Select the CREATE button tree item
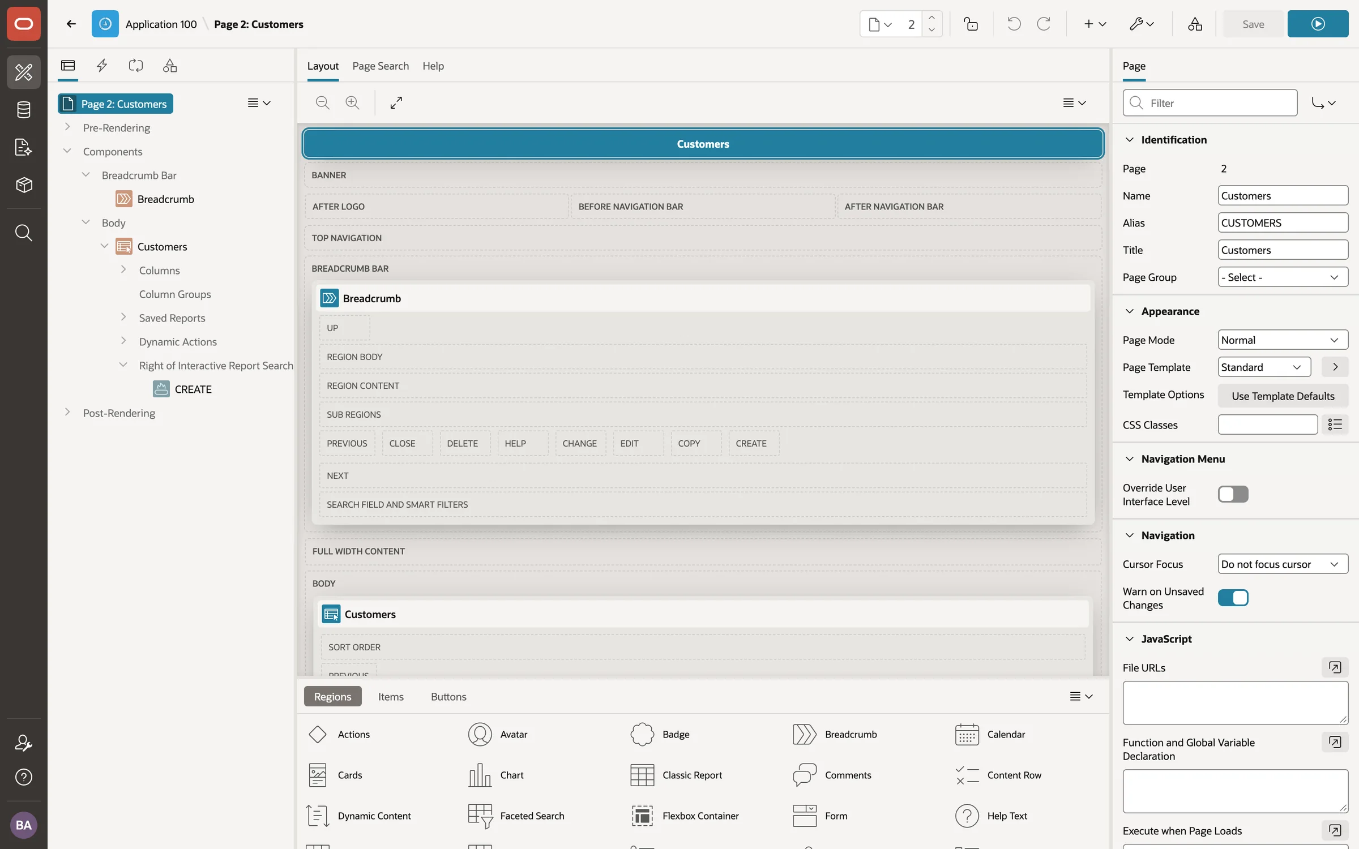Viewport: 1359px width, 849px height. click(193, 389)
